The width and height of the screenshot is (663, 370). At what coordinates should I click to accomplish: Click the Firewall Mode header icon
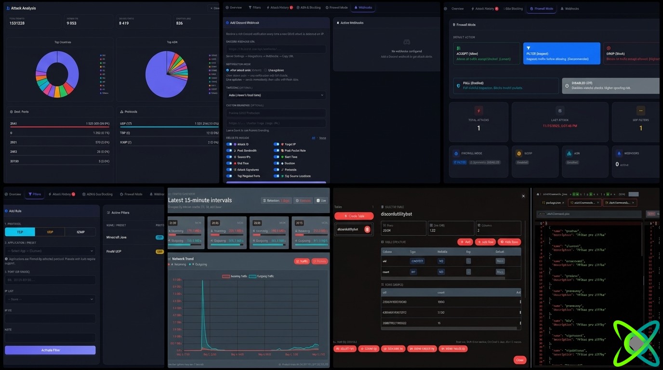453,25
